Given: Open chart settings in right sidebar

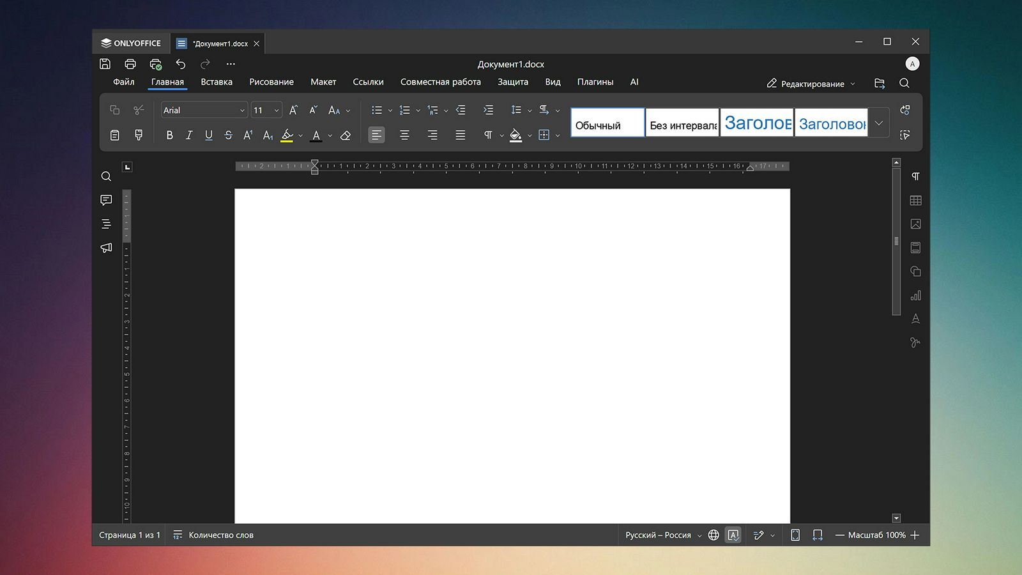Looking at the screenshot, I should (915, 295).
